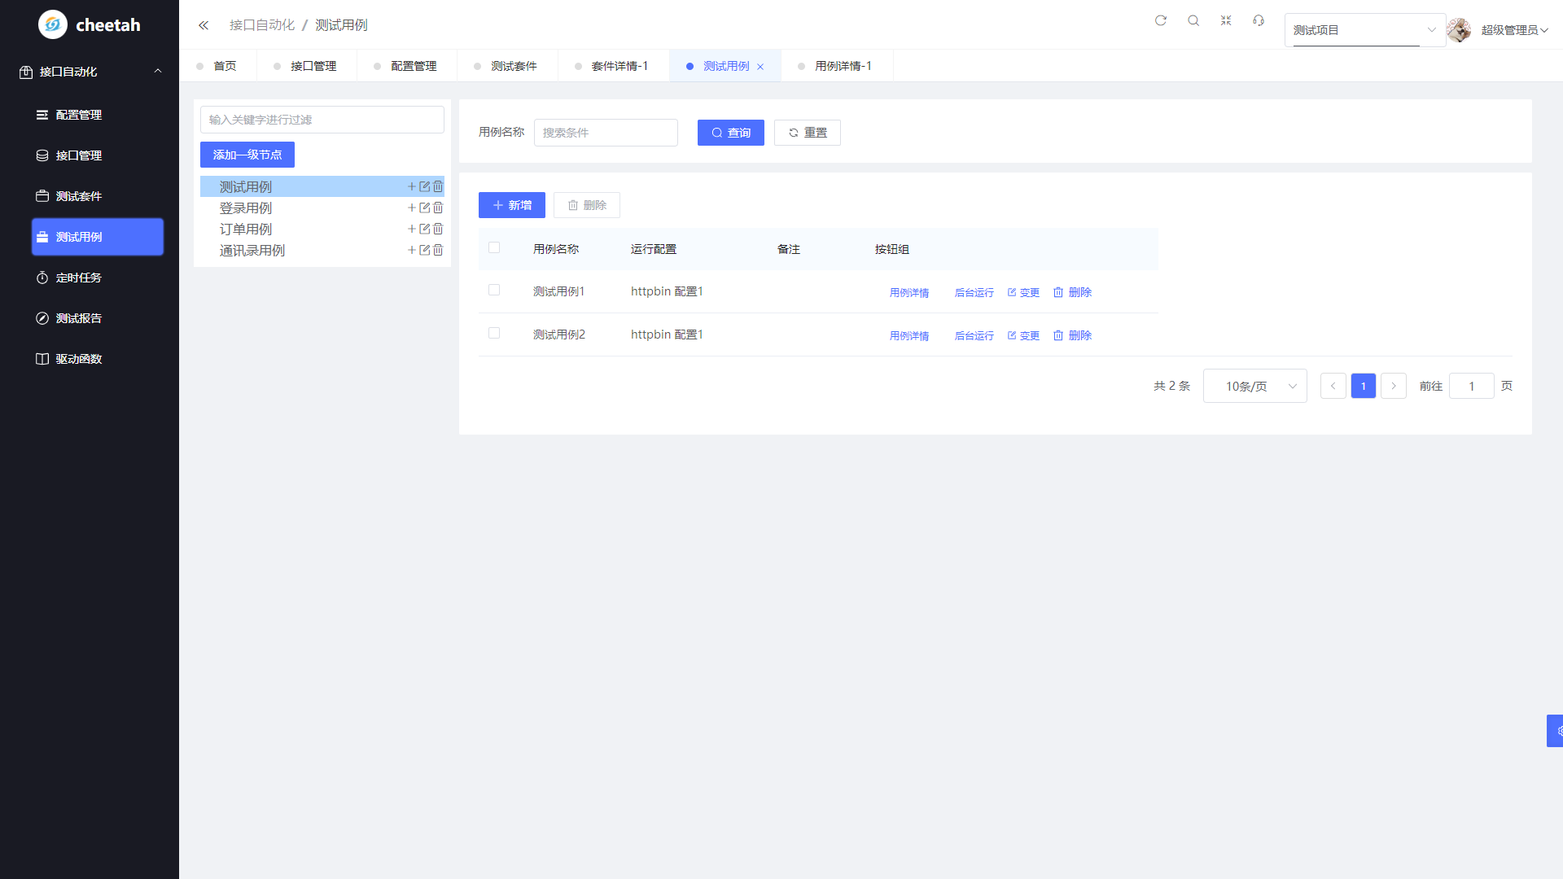The image size is (1563, 879).
Task: Open the search icon in header
Action: (1193, 21)
